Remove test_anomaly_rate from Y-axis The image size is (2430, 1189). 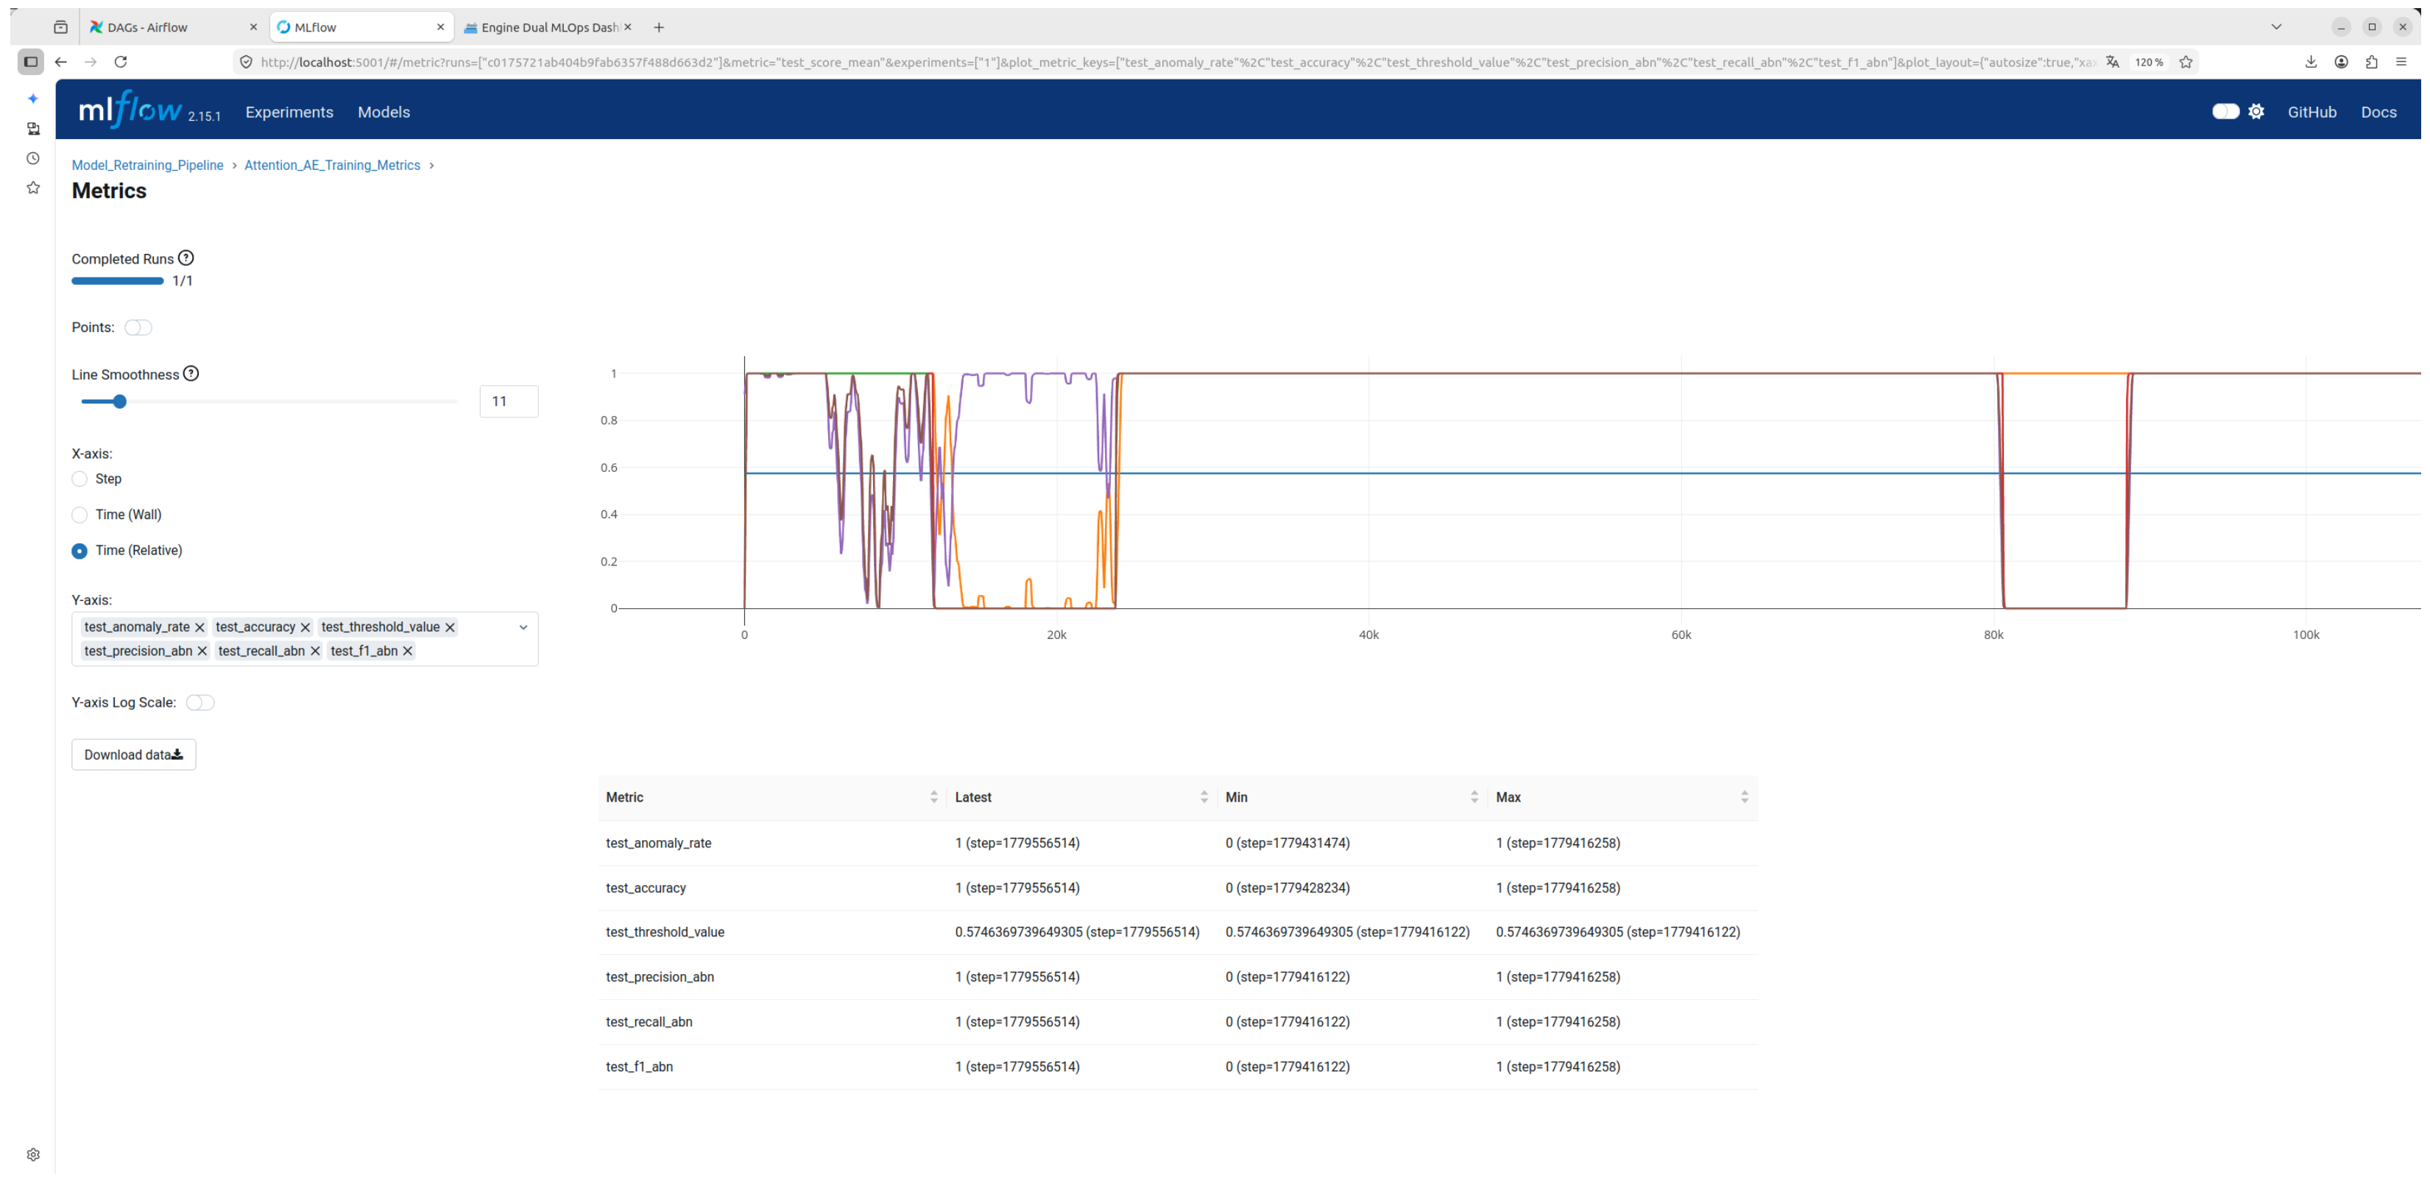tap(200, 627)
